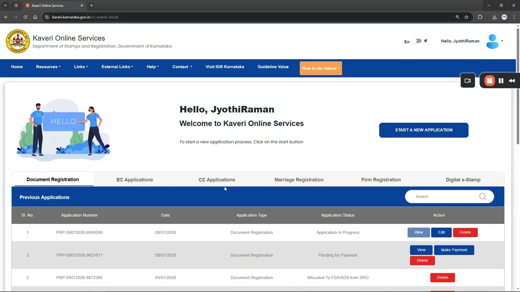Edit application PRP-09012026-9049299
This screenshot has width=520, height=292.
pos(442,232)
